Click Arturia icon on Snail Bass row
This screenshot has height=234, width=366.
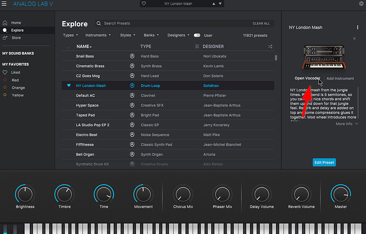point(132,56)
